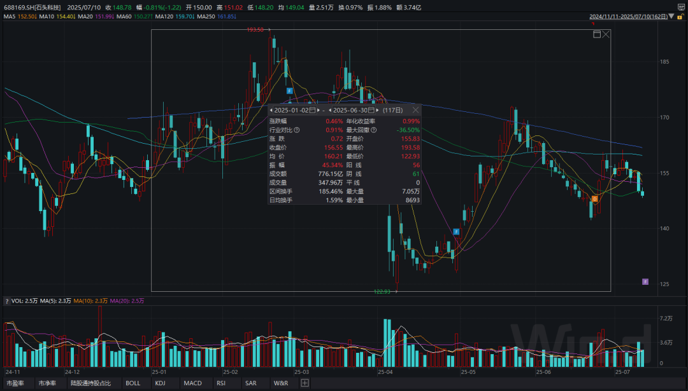688x391 pixels.
Task: Step the end date forward one day
Action: coord(378,110)
